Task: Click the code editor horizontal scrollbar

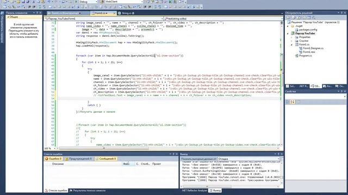Action: pos(169,148)
